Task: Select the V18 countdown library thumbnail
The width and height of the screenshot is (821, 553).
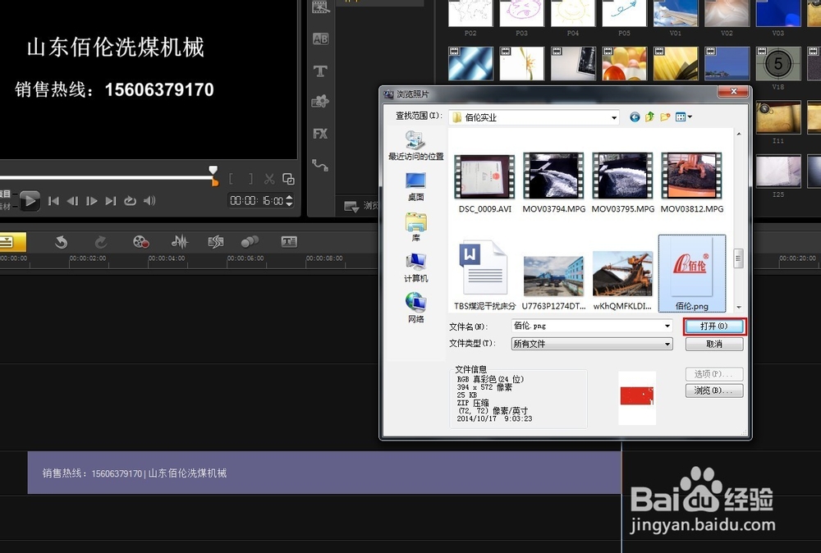Action: coord(778,64)
